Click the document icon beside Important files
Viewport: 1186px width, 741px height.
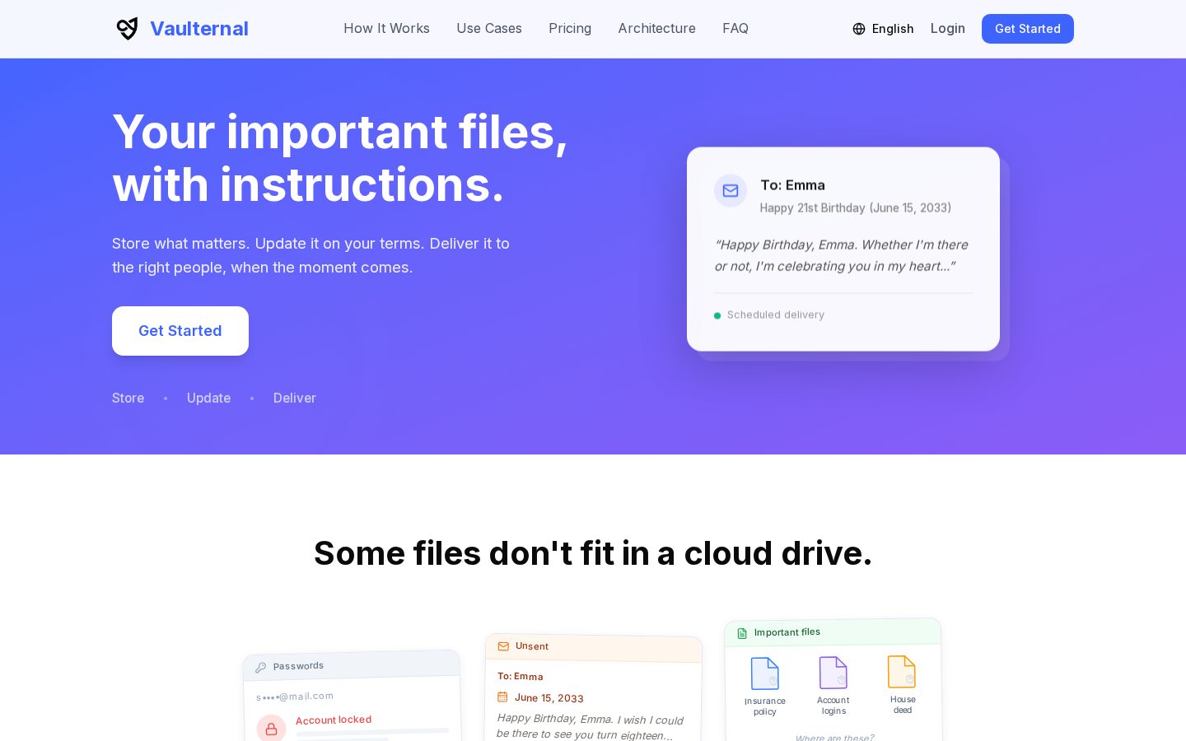tap(742, 633)
